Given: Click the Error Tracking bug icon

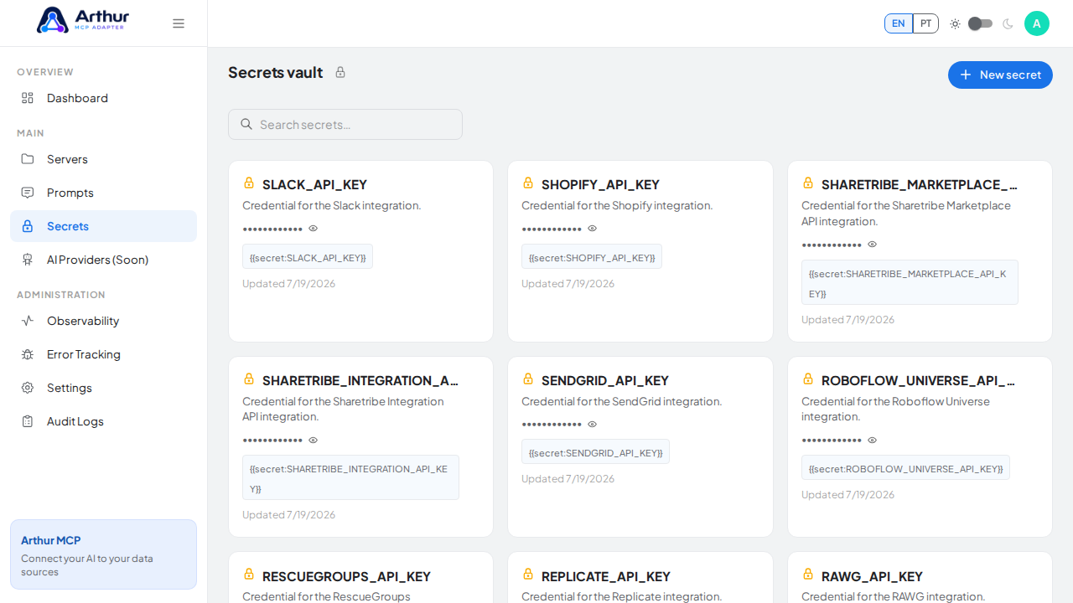Looking at the screenshot, I should [x=28, y=354].
